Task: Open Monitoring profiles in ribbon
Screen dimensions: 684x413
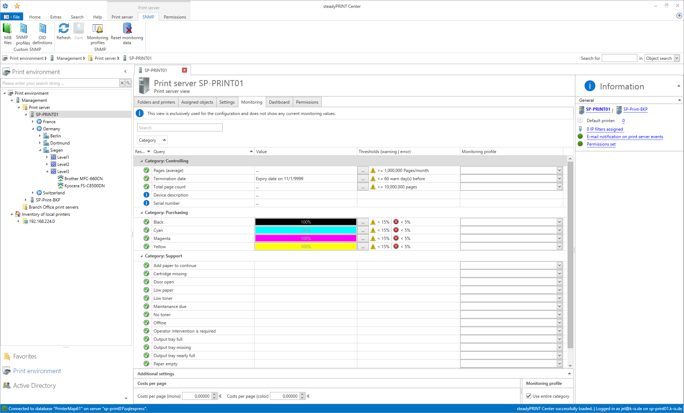Action: [x=97, y=34]
